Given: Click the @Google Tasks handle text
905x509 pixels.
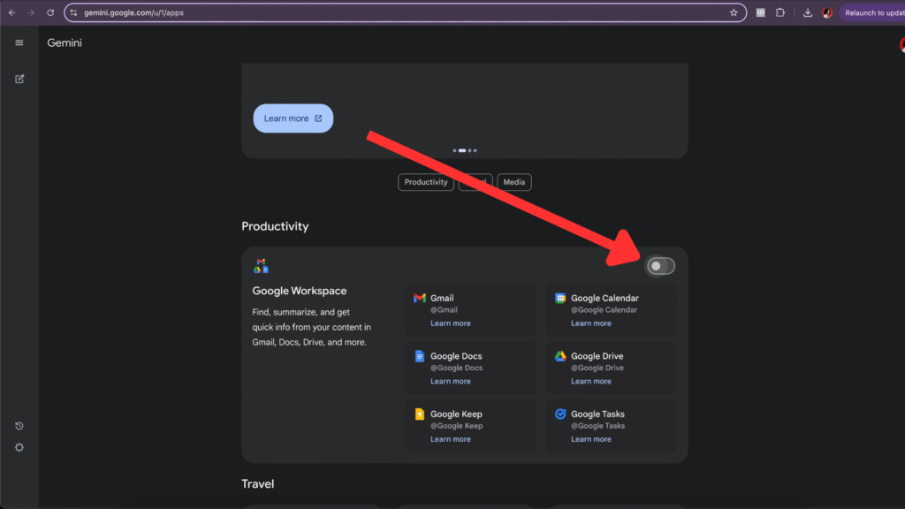Looking at the screenshot, I should click(598, 426).
